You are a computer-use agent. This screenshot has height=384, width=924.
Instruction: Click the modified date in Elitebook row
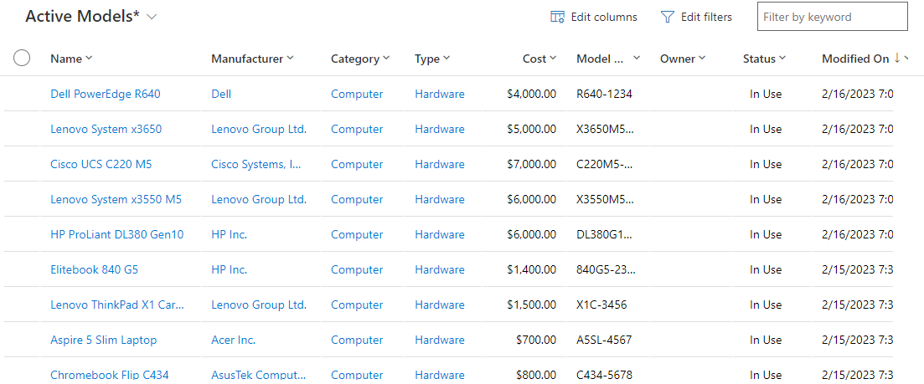[x=858, y=269]
